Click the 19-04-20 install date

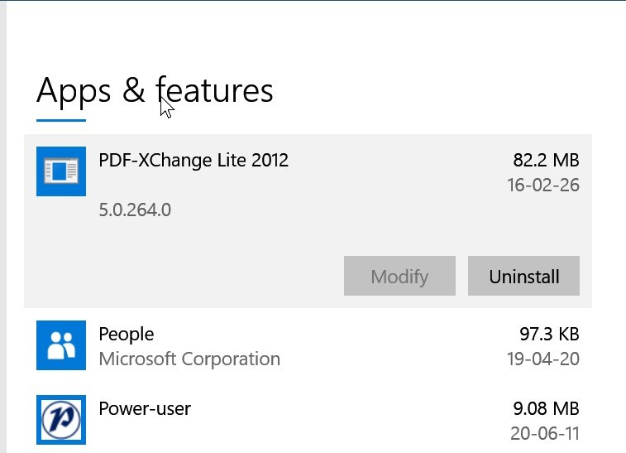point(543,359)
